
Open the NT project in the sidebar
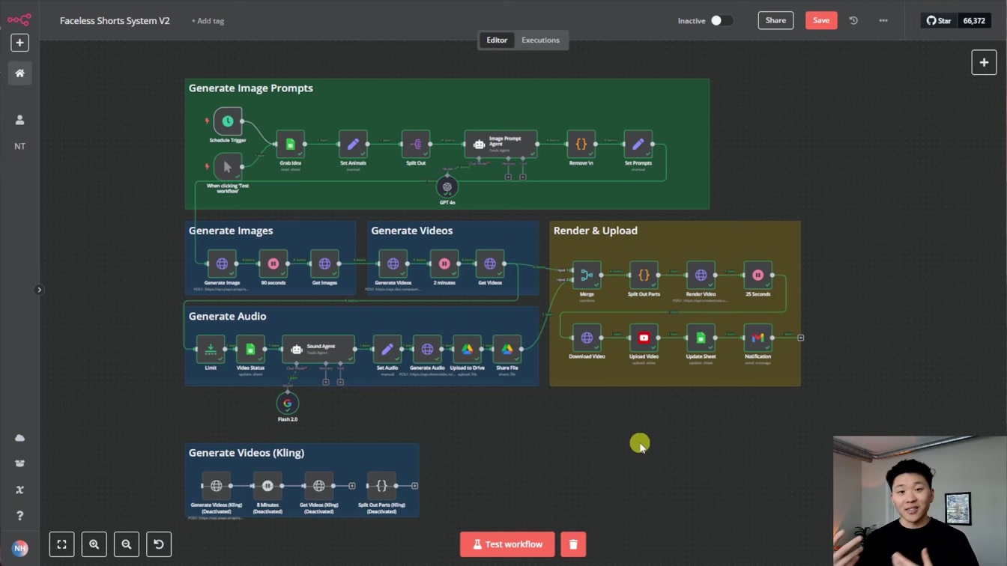(19, 146)
